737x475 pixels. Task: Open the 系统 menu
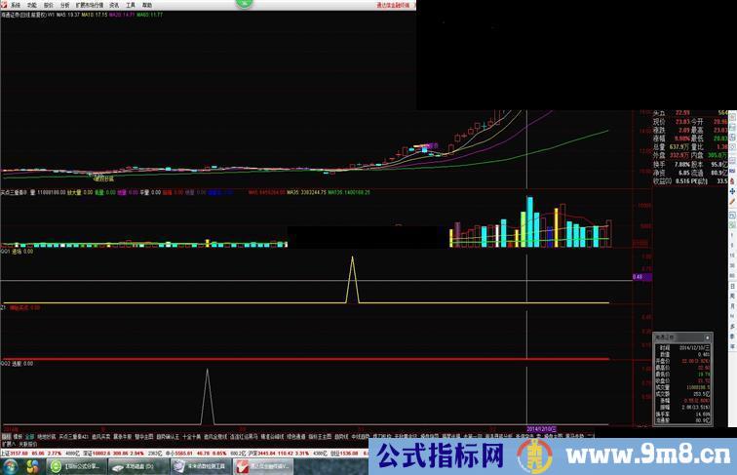tap(16, 4)
